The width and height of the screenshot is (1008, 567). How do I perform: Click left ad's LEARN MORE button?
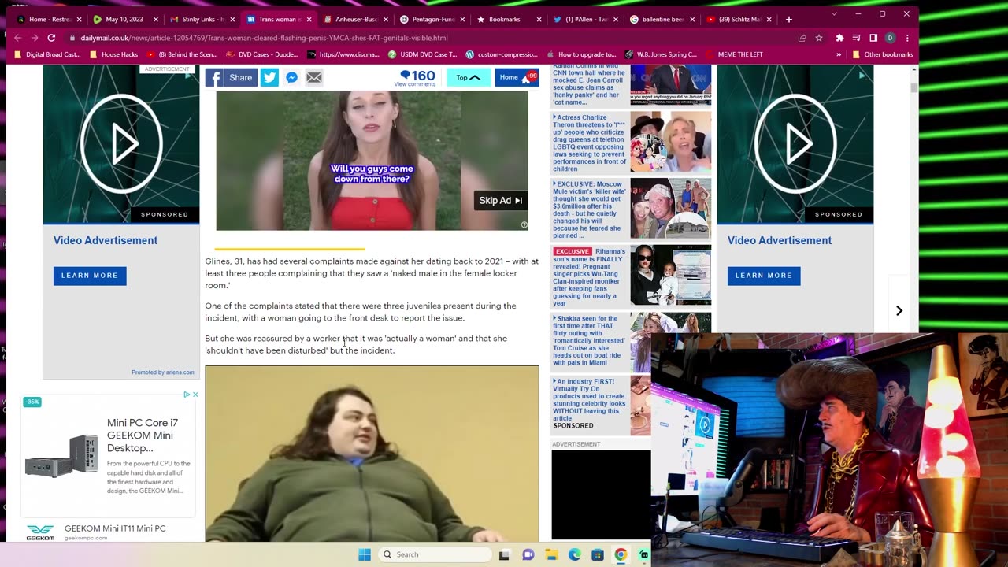pos(90,276)
